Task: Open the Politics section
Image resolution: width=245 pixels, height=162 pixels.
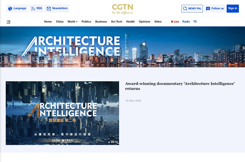Action: 86,22
